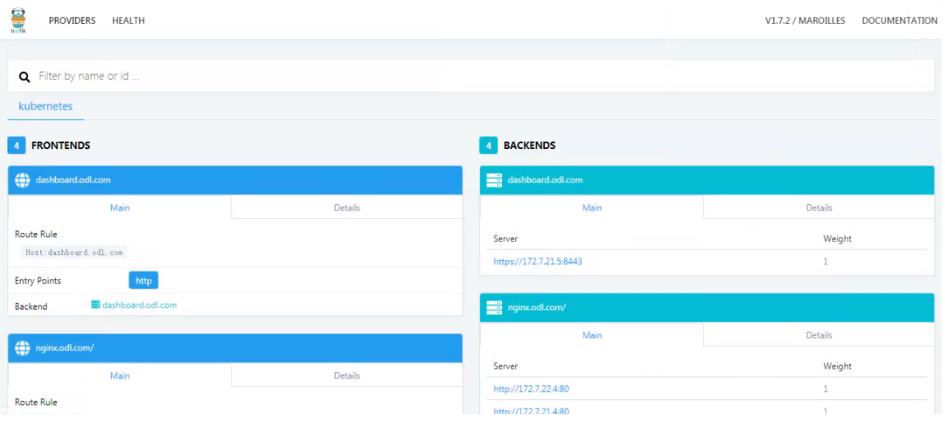Image resolution: width=945 pixels, height=424 pixels.
Task: Click Server column header in dashboard.odl.com backend
Action: (x=505, y=239)
